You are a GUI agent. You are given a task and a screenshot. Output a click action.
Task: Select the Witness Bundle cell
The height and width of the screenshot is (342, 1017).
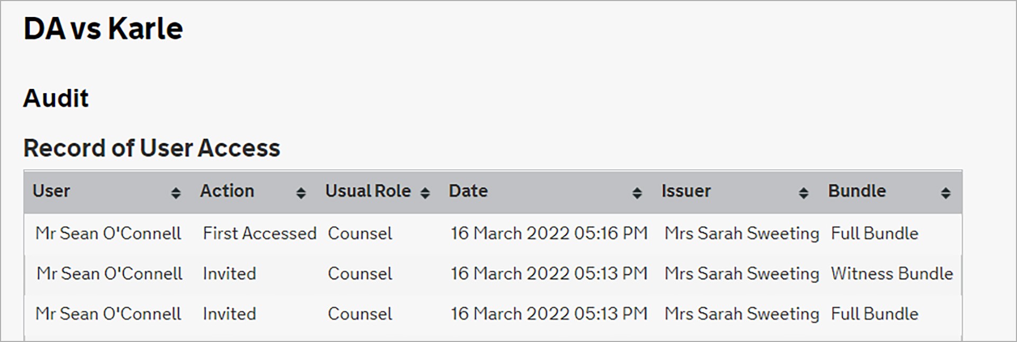pos(892,273)
